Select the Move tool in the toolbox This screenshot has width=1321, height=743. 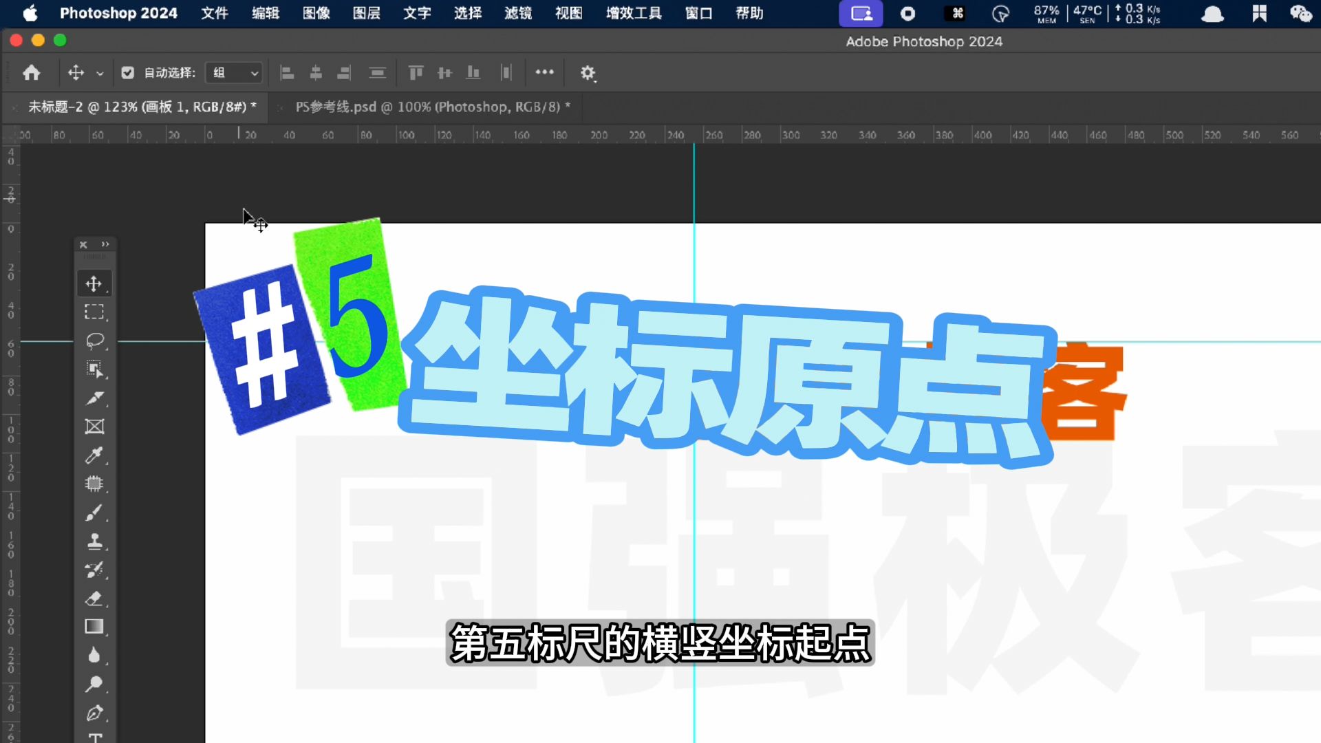tap(94, 283)
